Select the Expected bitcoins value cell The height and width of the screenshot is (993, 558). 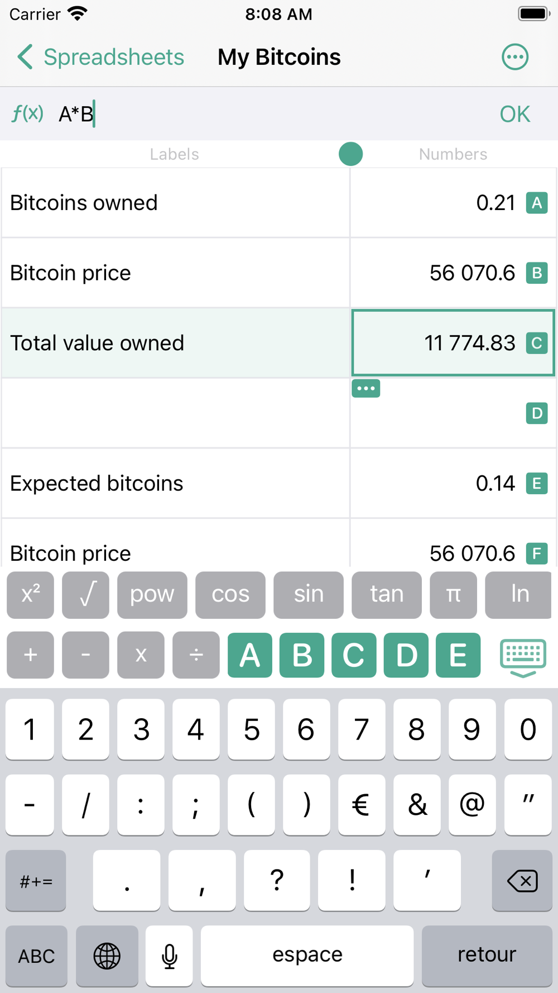(453, 483)
